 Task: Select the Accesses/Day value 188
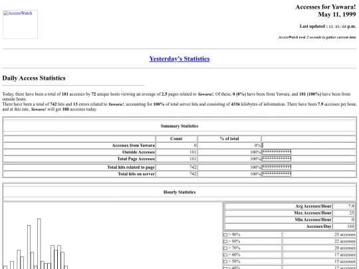click(x=350, y=226)
